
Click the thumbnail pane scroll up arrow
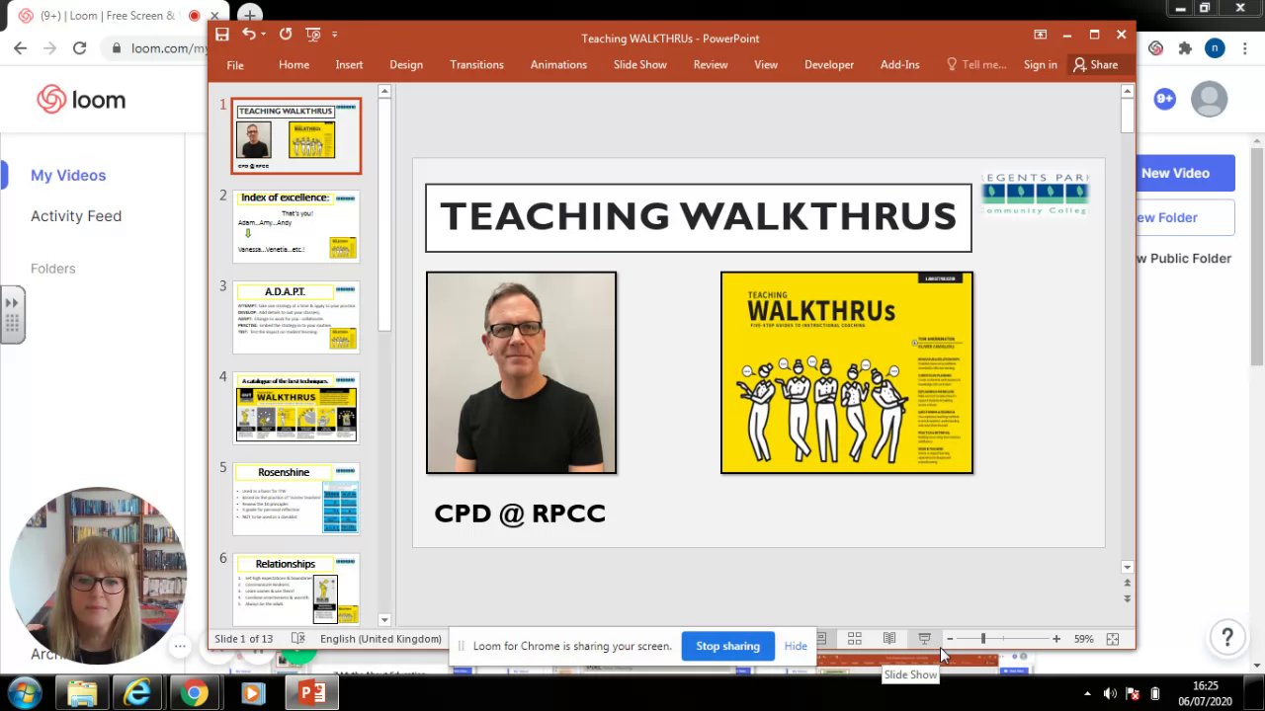coord(384,92)
